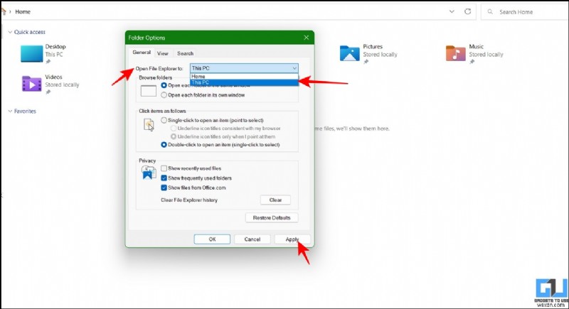The height and width of the screenshot is (309, 569).
Task: Switch to the View tab
Action: [163, 53]
